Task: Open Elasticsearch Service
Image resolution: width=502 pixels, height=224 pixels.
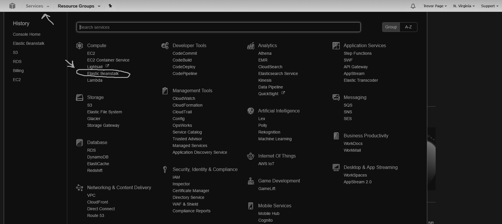Action: [278, 73]
